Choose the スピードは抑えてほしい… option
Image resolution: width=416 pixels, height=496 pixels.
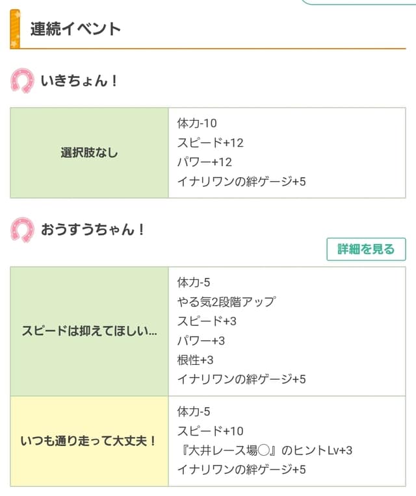pos(90,331)
